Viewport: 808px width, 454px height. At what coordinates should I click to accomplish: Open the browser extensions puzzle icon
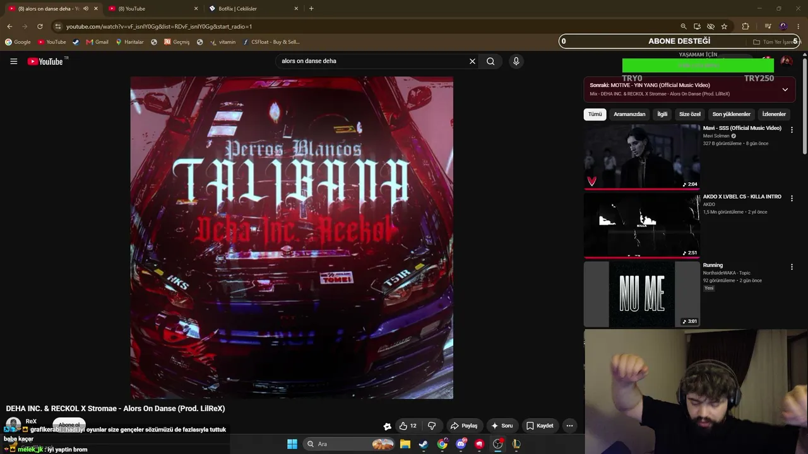[x=746, y=26]
